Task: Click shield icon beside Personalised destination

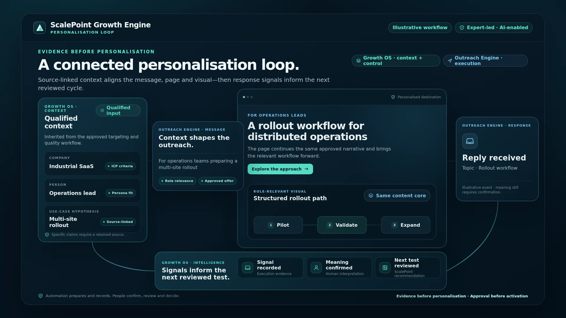Action: (x=393, y=97)
